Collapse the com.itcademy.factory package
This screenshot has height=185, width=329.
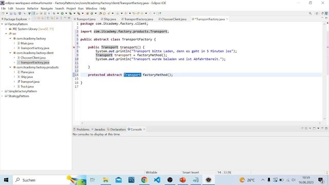point(10,39)
